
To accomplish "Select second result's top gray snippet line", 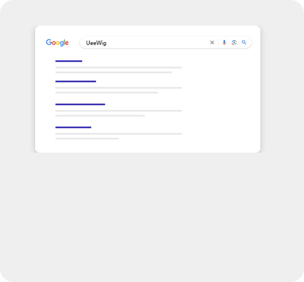I will (x=118, y=88).
